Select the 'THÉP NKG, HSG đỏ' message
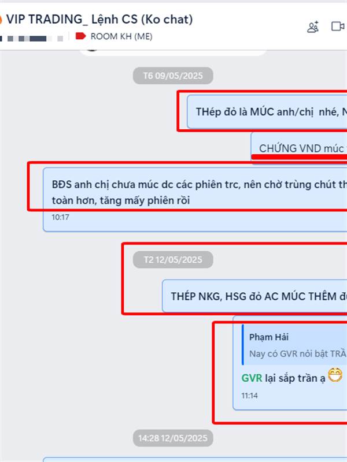The height and width of the screenshot is (462, 347). (x=254, y=296)
